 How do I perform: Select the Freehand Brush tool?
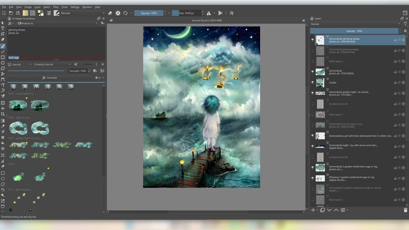coord(3,46)
